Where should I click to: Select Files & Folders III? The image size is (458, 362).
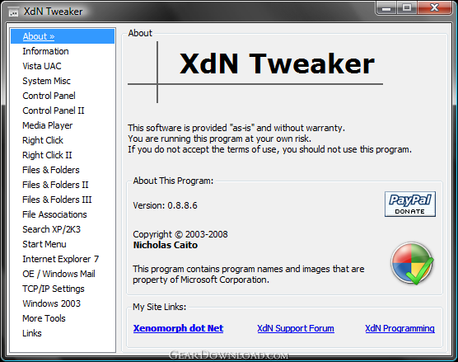tap(57, 200)
